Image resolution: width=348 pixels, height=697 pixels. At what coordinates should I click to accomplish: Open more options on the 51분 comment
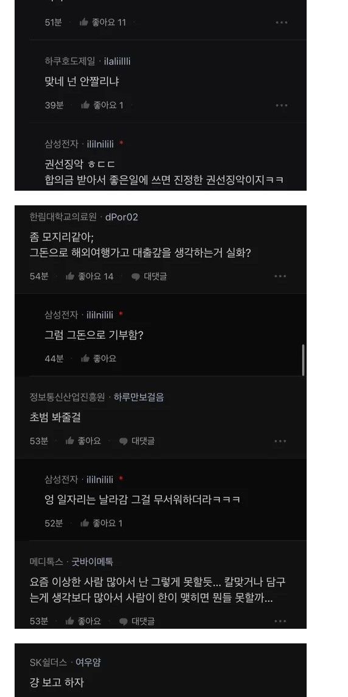pos(282,22)
